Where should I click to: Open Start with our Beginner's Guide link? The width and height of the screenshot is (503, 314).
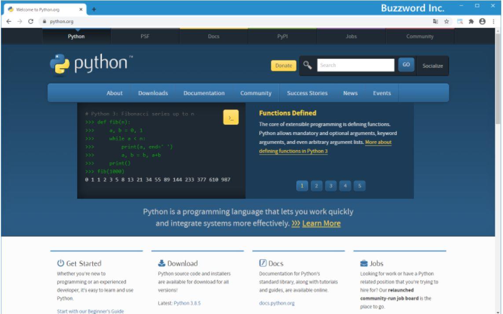tap(91, 311)
